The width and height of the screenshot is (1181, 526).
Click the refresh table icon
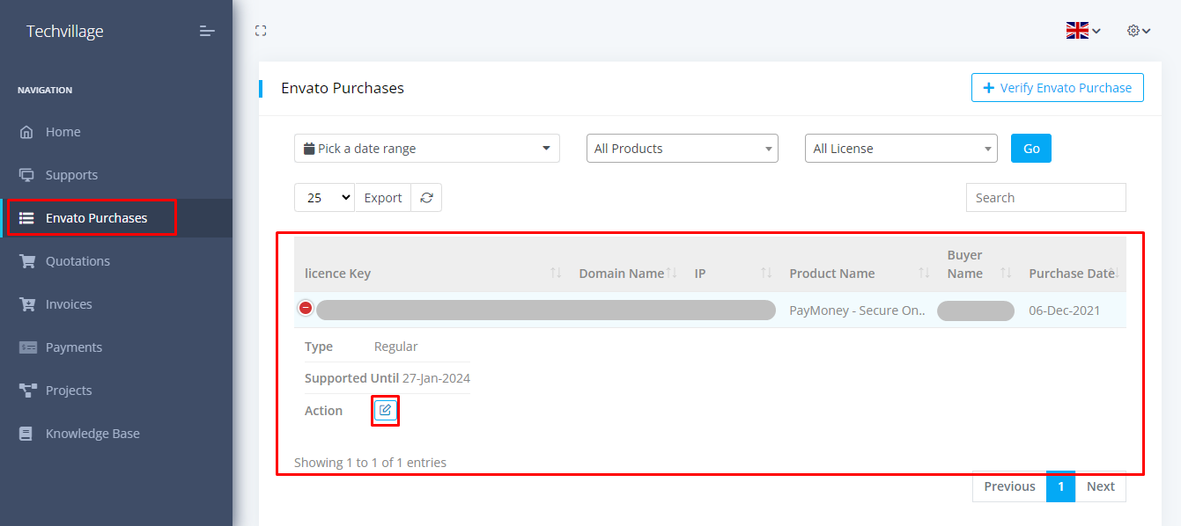(426, 198)
